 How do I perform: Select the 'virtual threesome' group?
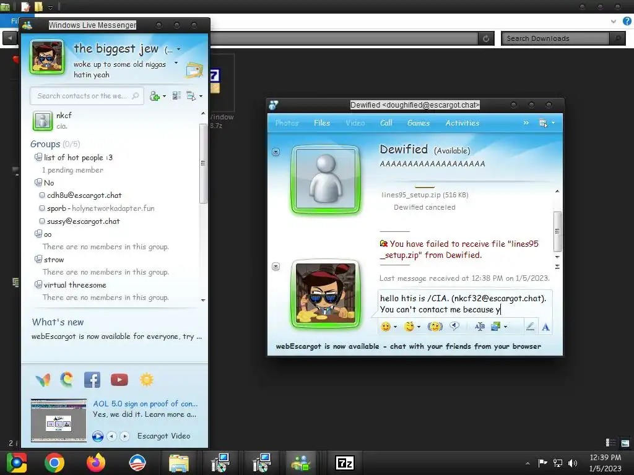pos(75,285)
